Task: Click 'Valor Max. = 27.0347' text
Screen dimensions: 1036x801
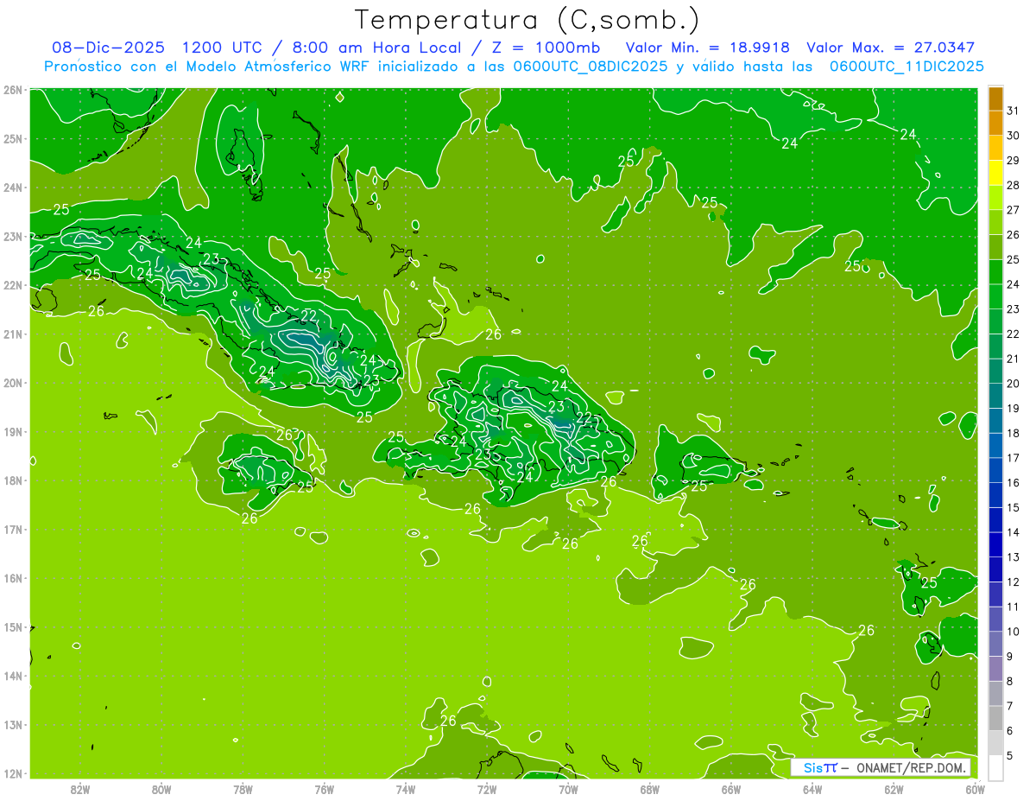Action: click(x=891, y=48)
